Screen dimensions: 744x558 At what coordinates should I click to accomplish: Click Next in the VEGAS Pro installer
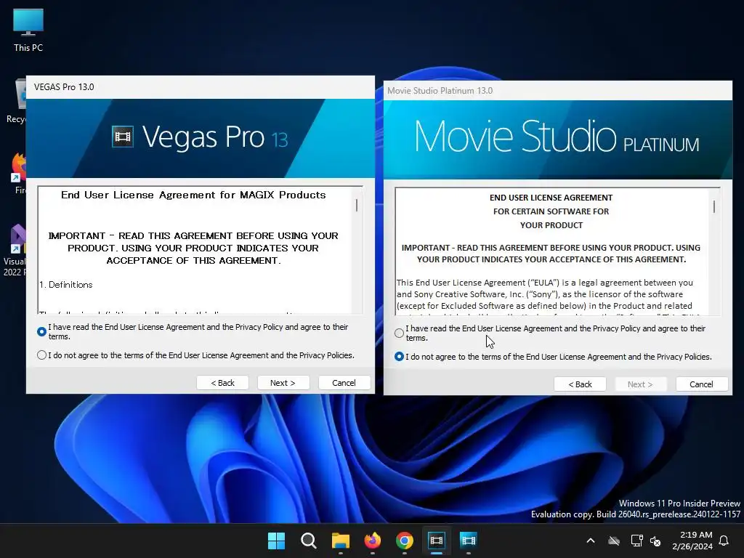pyautogui.click(x=283, y=382)
